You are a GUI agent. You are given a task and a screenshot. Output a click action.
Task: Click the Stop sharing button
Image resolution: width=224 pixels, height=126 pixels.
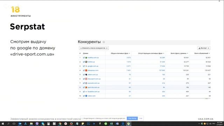tap(132, 118)
